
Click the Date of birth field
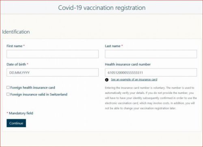click(52, 72)
